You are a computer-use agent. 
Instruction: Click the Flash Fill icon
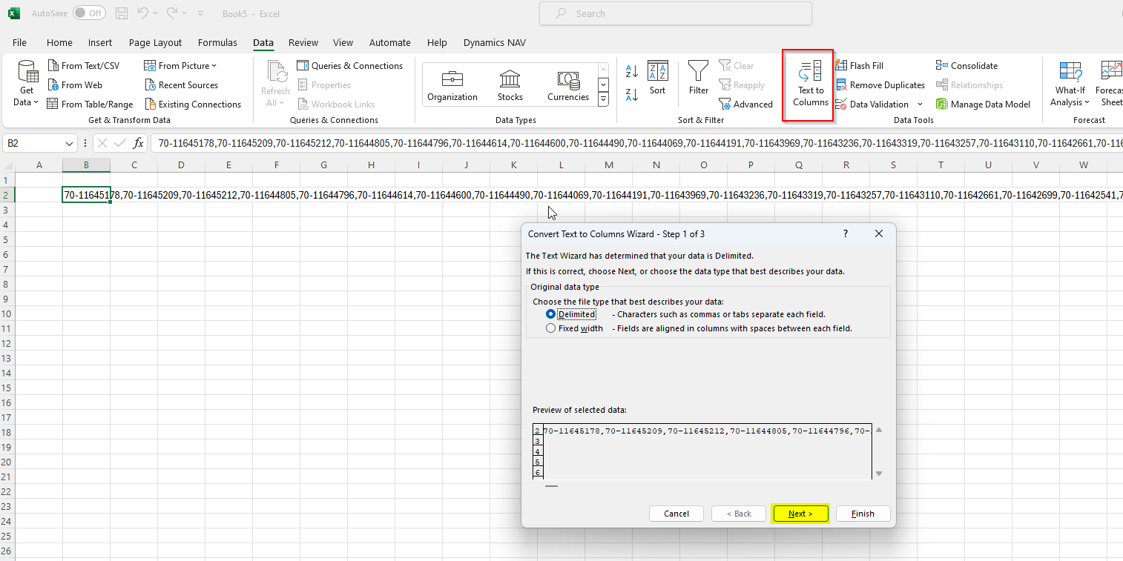click(842, 66)
